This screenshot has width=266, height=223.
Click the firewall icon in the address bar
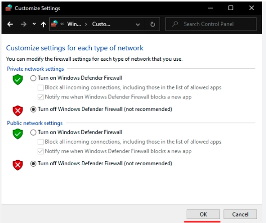[55, 24]
